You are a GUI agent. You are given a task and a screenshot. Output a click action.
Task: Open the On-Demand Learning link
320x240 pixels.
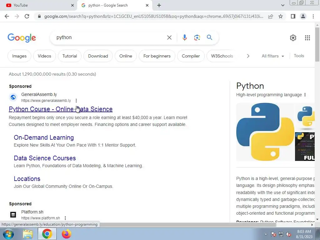44,137
